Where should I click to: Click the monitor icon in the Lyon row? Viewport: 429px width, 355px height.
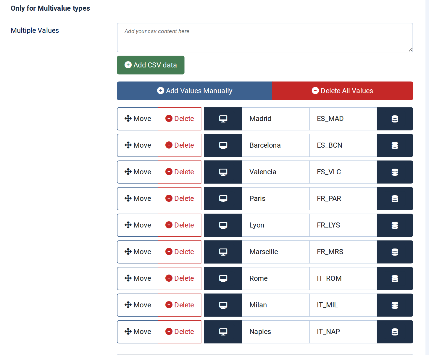coord(223,225)
